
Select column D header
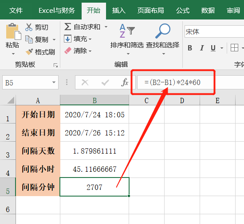182,100
